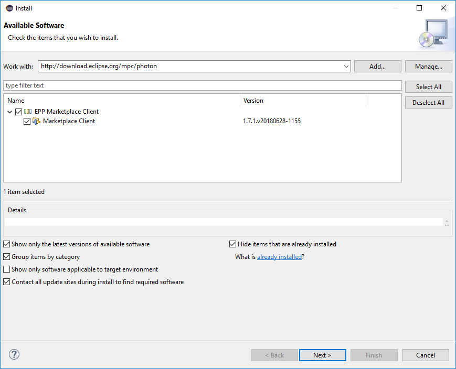
Task: Uncheck Contact all update sites during install
Action: coord(6,281)
